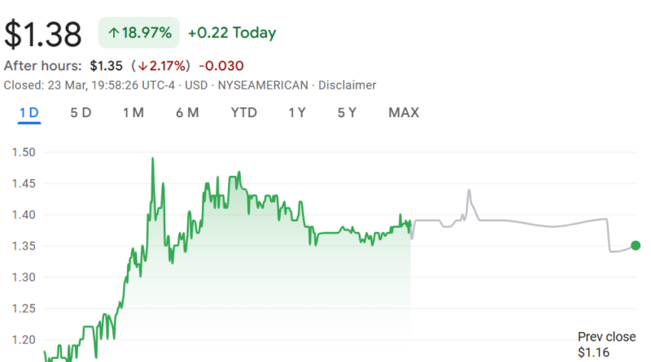Click the +0.22 Today change label

click(232, 33)
